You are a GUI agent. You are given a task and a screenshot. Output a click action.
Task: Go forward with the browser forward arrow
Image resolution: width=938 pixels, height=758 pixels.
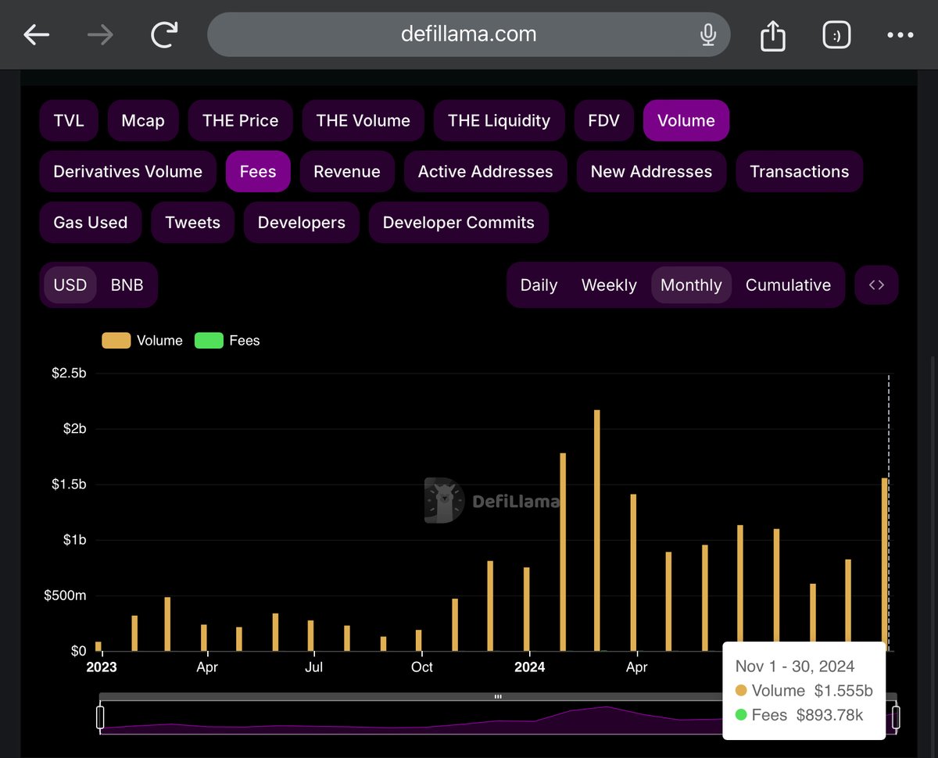100,35
